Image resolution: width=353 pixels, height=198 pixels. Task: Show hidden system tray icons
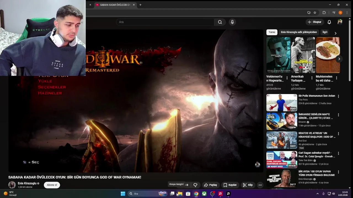pyautogui.click(x=317, y=194)
